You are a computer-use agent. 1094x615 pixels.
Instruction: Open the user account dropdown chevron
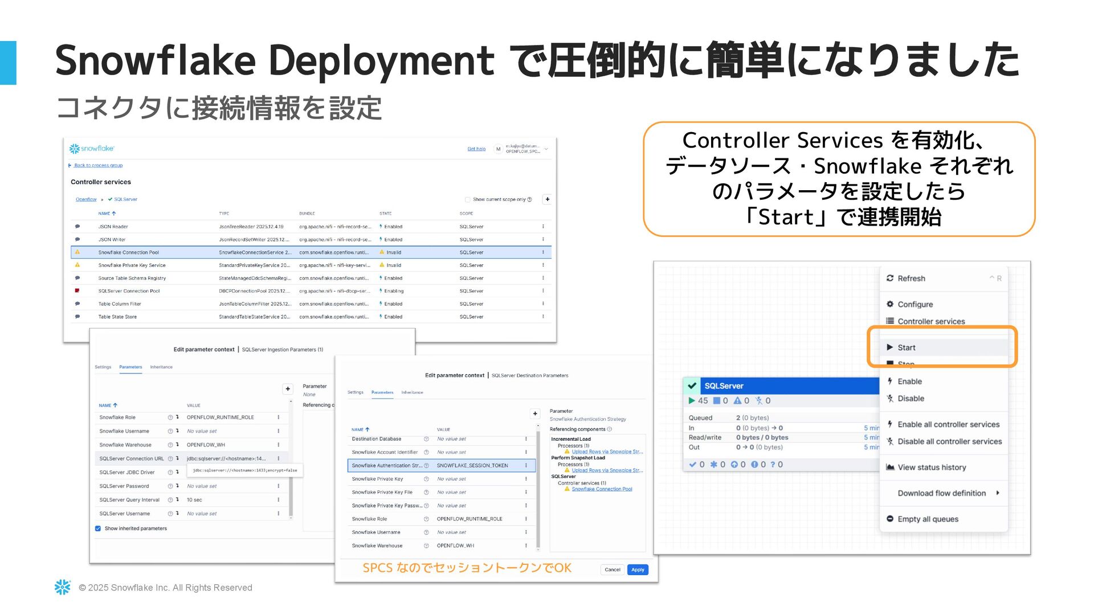click(546, 149)
